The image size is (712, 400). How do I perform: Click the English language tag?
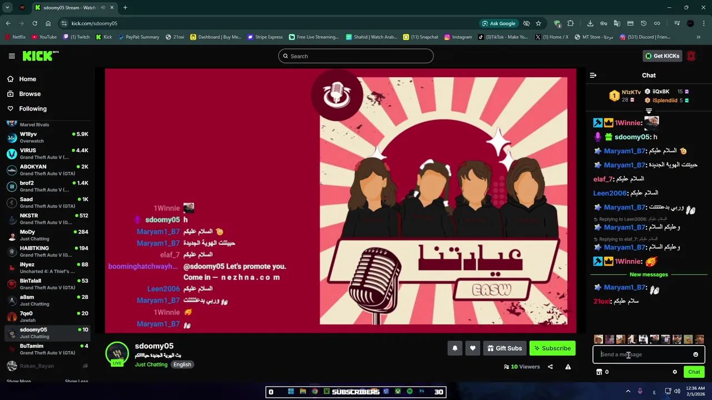[x=182, y=364]
